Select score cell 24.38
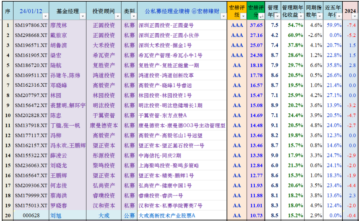Viewport: 359px width, 221px height. (256, 55)
